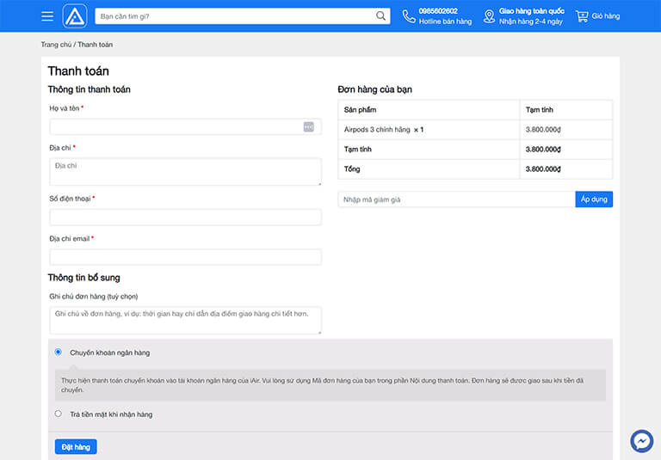Click the Tạm tính column header
This screenshot has width=661, height=460.
(539, 110)
